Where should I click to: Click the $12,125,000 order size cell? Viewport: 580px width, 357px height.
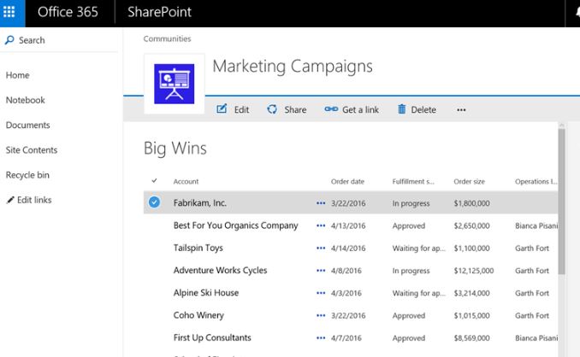(x=473, y=271)
